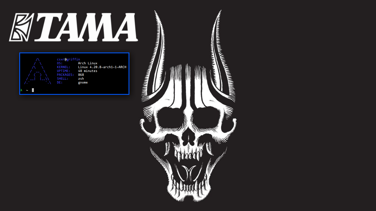Click the block cursor at the prompt

point(33,90)
